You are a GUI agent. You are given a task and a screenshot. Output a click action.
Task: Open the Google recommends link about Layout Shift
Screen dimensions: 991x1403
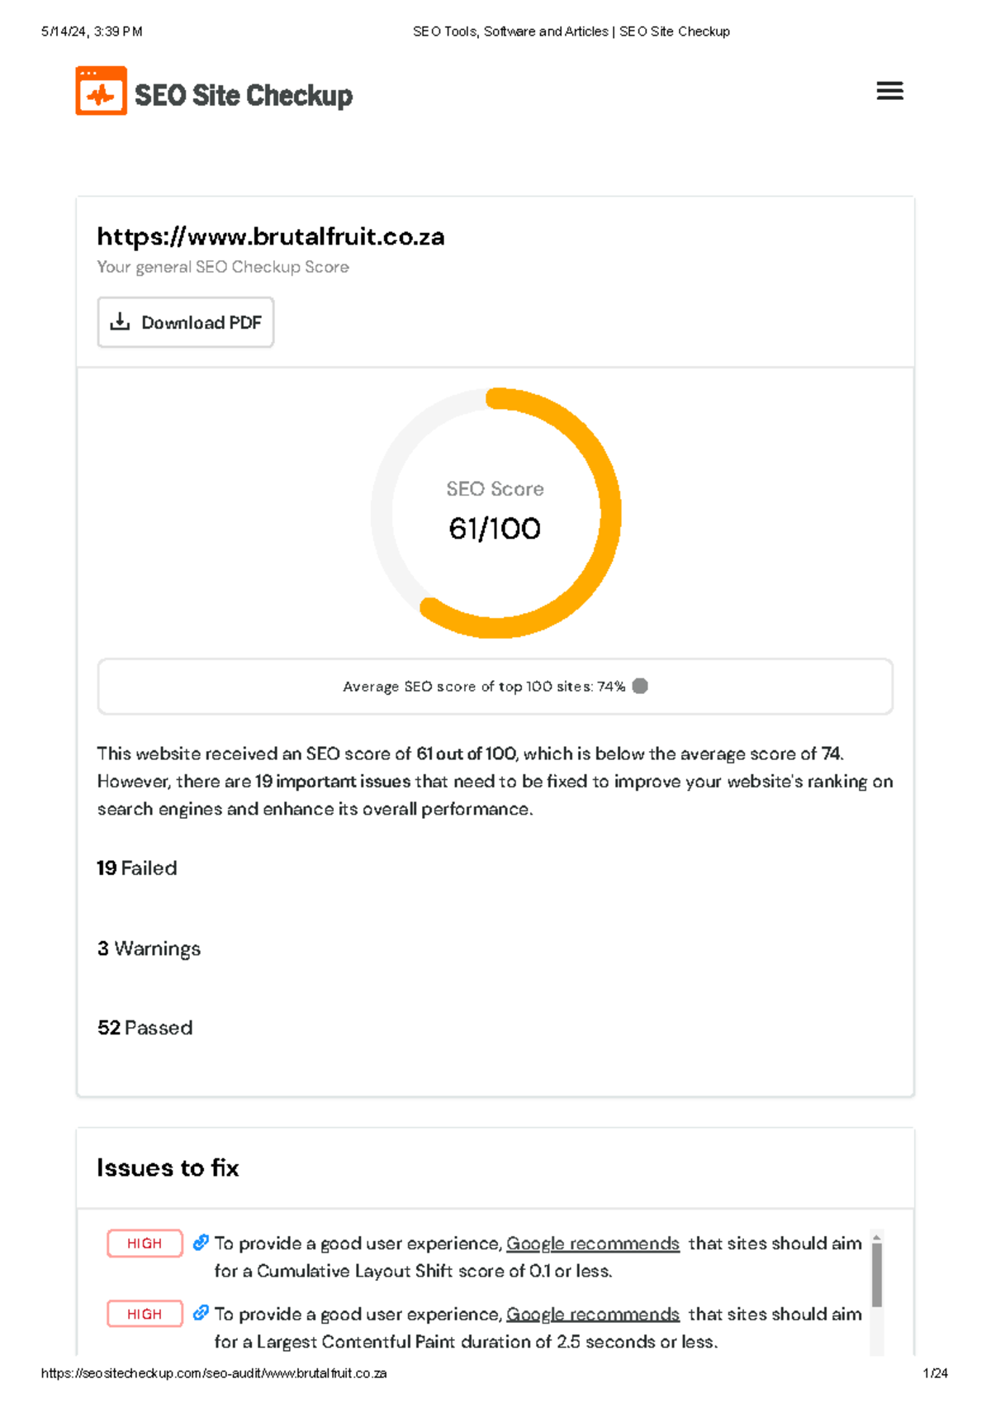(592, 1243)
